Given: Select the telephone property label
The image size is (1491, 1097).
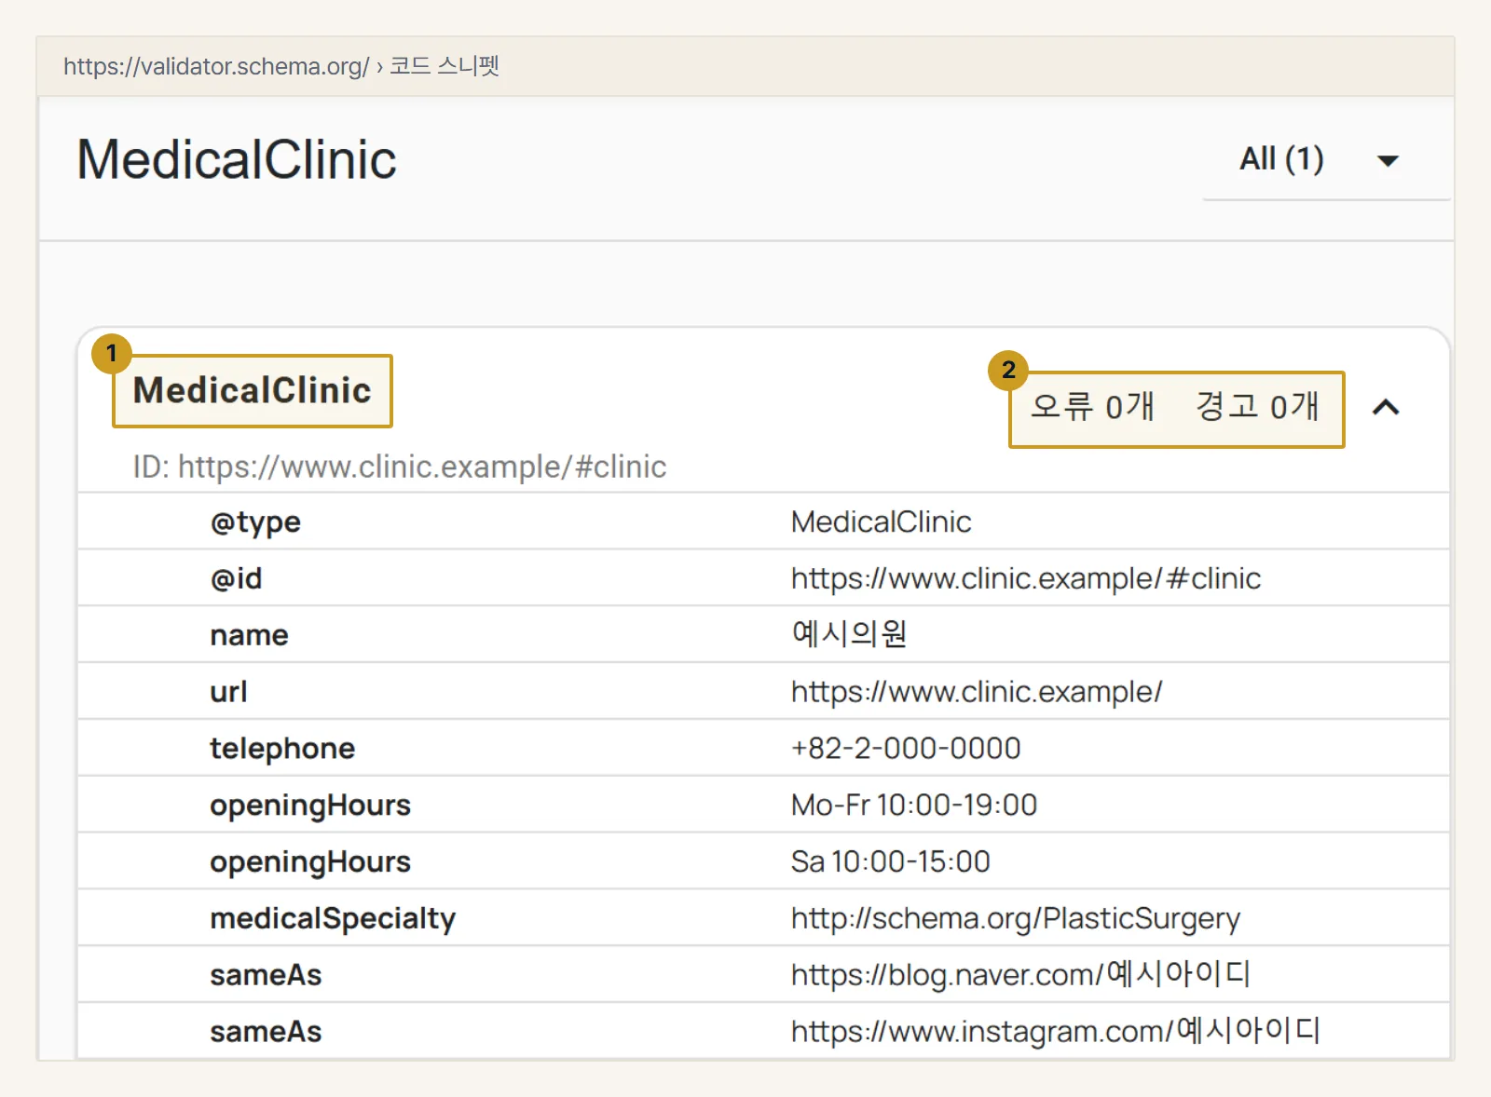Looking at the screenshot, I should [282, 749].
